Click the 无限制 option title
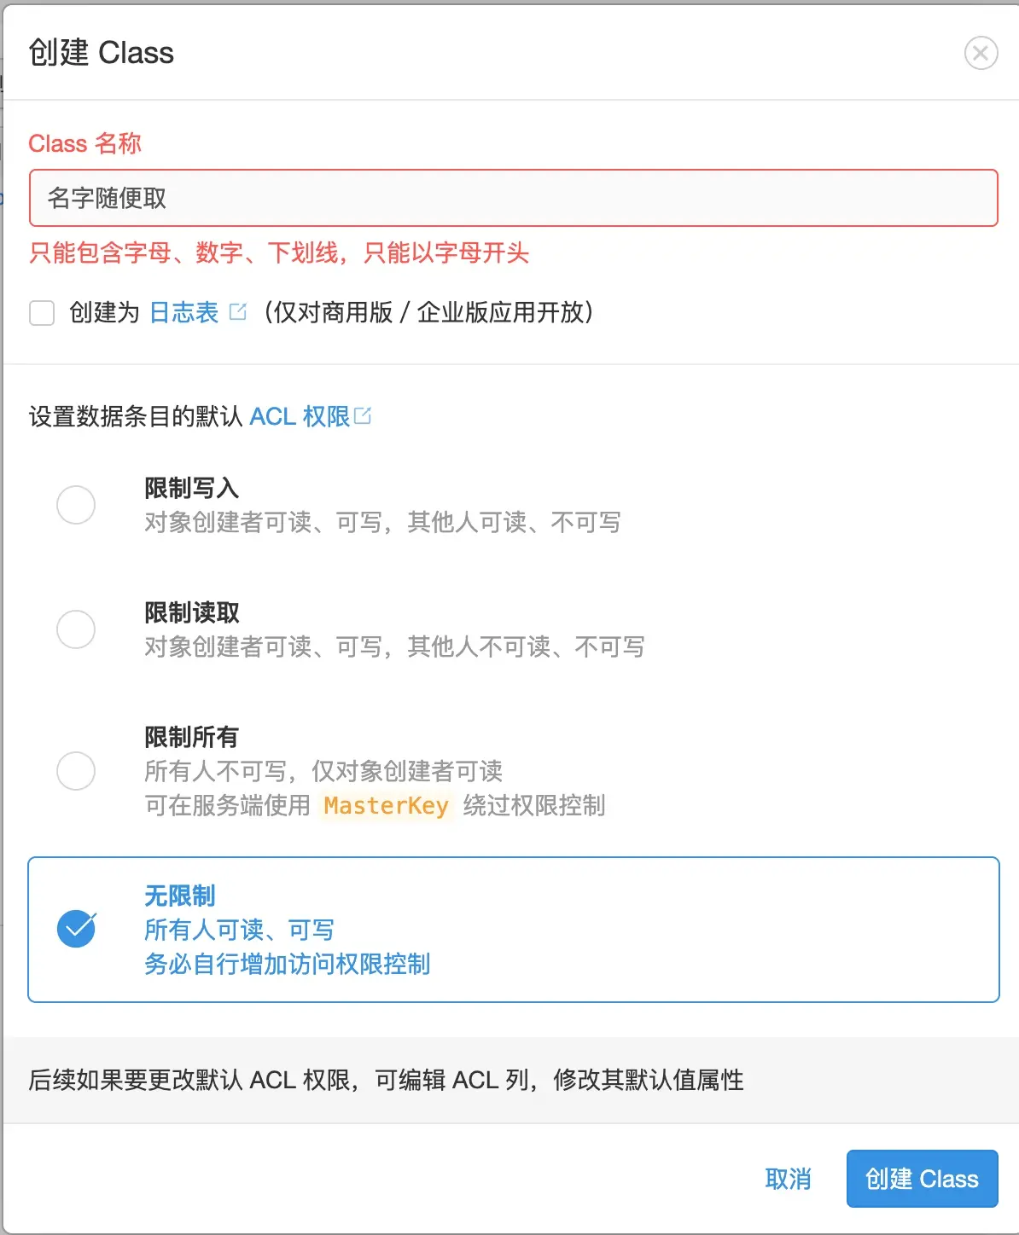The image size is (1019, 1235). [179, 896]
